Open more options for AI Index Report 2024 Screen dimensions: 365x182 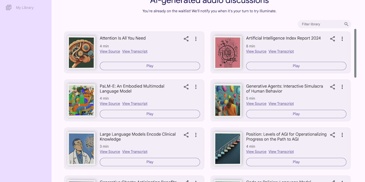point(342,39)
